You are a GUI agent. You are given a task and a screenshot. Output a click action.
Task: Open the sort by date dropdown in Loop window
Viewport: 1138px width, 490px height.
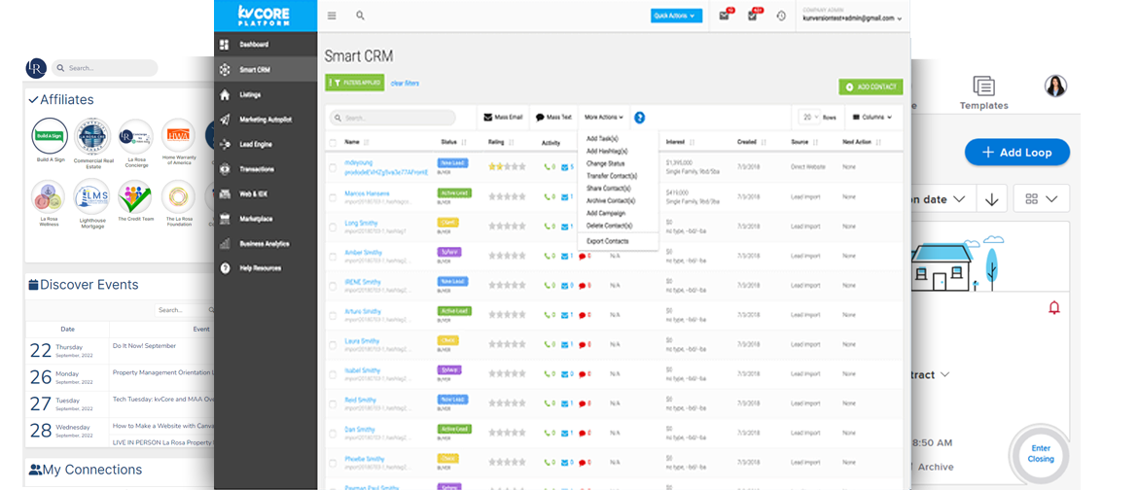942,199
